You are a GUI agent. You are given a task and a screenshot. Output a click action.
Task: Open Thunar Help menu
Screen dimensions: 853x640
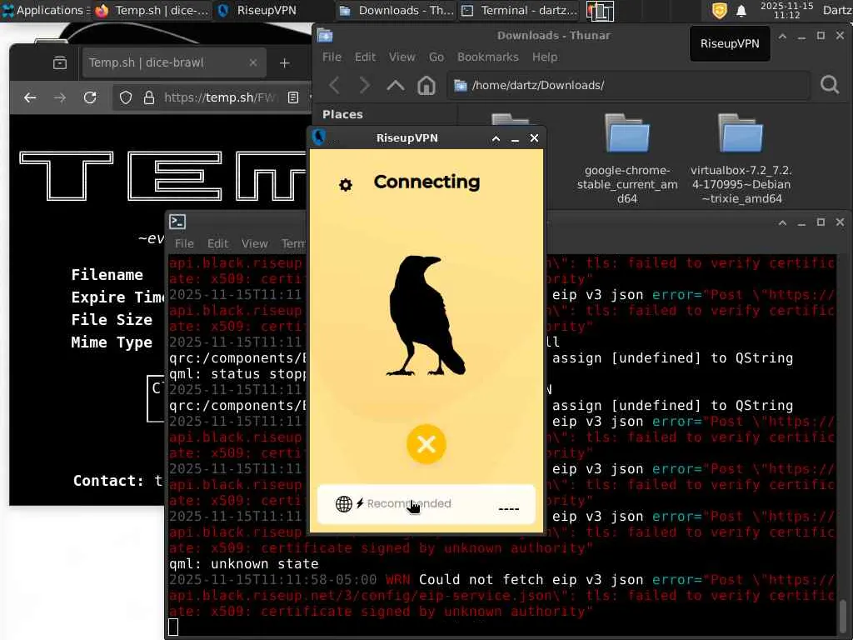click(x=545, y=57)
